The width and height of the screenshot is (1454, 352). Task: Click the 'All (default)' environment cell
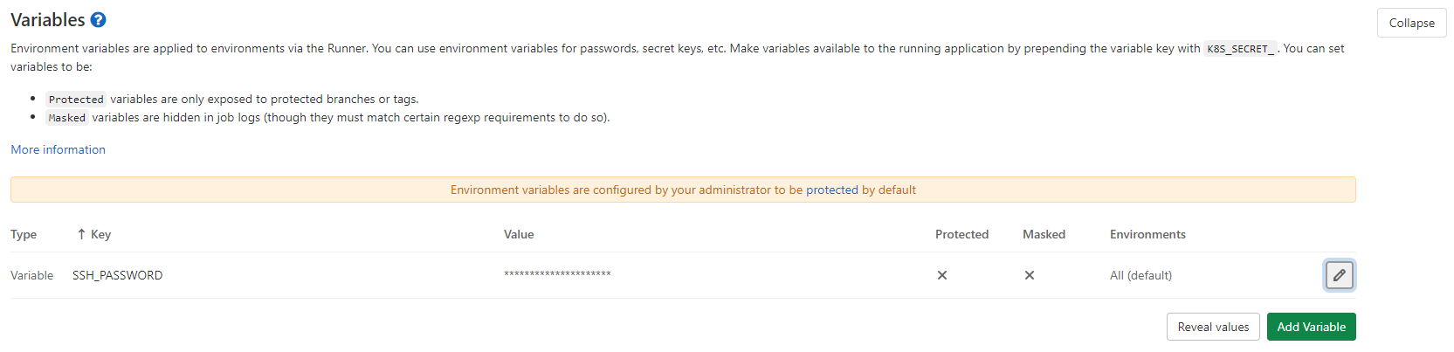coord(1140,275)
